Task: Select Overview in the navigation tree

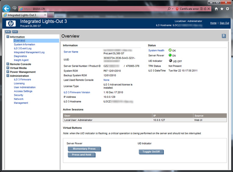Action: (19, 41)
